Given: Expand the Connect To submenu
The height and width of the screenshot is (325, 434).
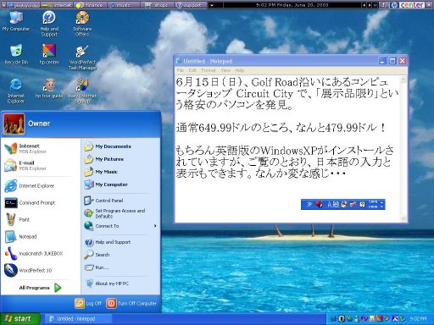Looking at the screenshot, I should tap(120, 226).
